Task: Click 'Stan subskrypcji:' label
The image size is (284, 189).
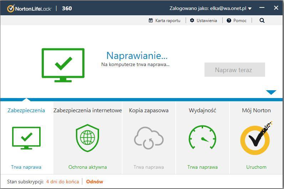Action: (x=25, y=182)
